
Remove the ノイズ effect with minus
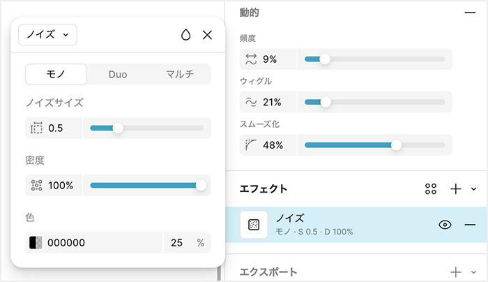[x=470, y=225]
